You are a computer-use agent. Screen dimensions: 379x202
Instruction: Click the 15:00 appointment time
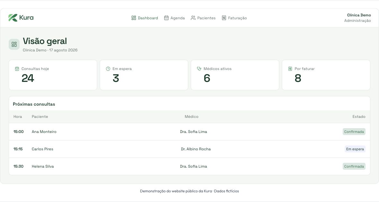pos(19,132)
